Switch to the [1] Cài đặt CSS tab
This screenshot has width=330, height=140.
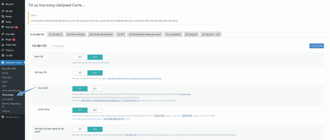[x=37, y=34]
